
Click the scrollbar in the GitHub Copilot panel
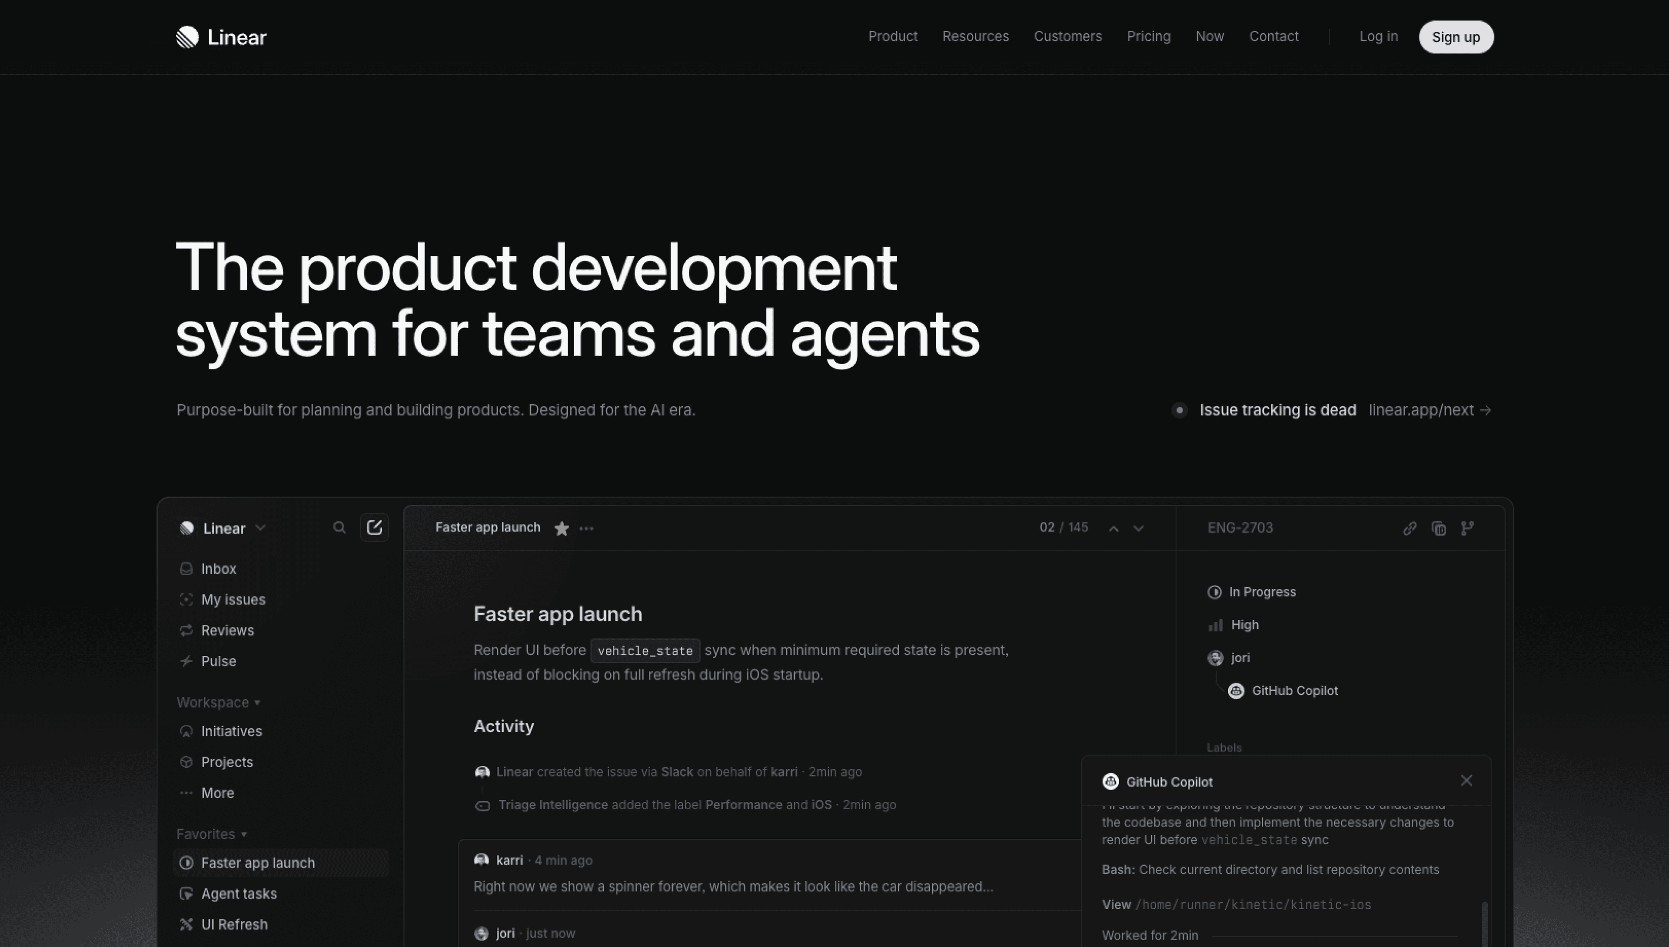[x=1484, y=924]
